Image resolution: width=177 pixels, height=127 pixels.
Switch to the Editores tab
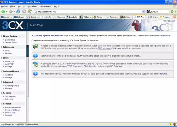click(20, 17)
